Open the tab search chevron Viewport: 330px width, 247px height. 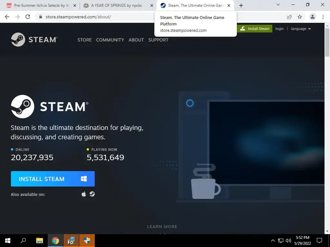click(278, 5)
